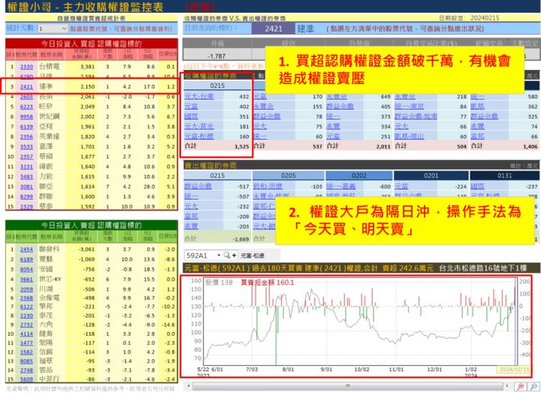
Task: Click broker 元富-松德 with 160 bought
Action: pos(199,136)
